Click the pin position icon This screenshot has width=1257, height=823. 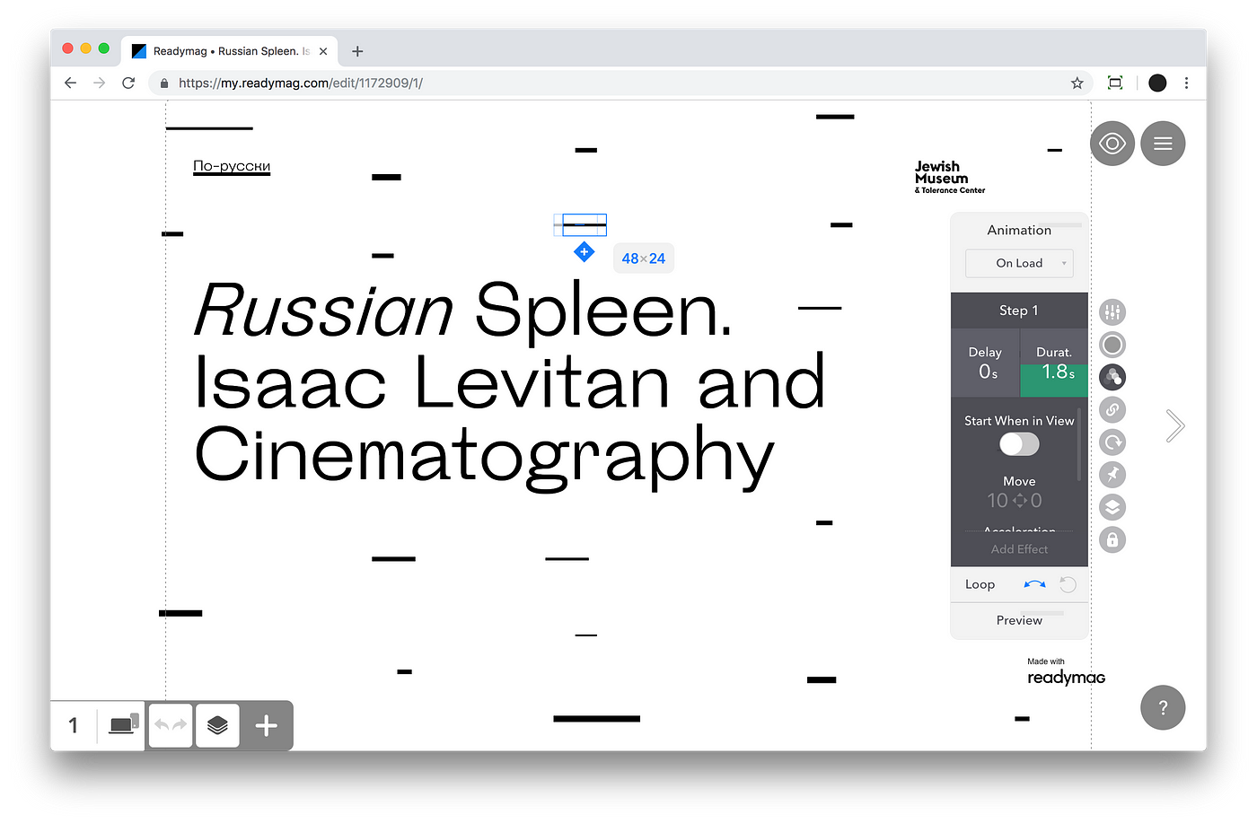click(1112, 474)
